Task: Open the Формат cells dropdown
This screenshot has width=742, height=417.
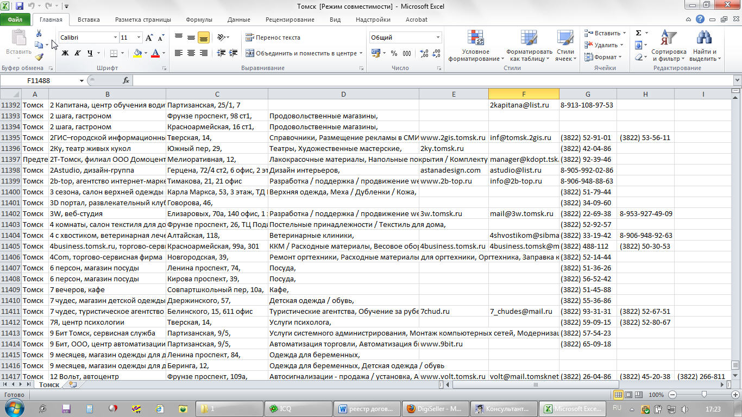Action: point(603,57)
